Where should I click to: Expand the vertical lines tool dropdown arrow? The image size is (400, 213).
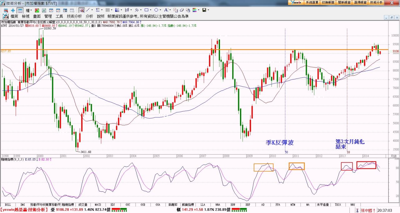[x=112, y=10]
